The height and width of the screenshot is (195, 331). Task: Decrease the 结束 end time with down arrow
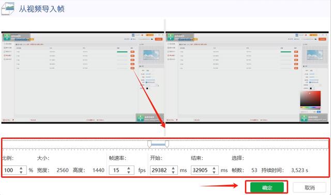click(214, 172)
